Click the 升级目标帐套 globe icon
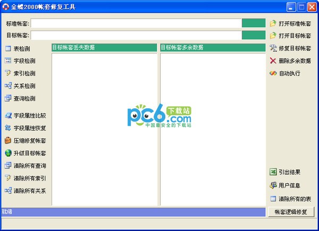 click(8, 153)
